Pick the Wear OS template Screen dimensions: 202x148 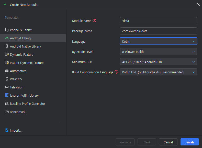tap(33, 79)
